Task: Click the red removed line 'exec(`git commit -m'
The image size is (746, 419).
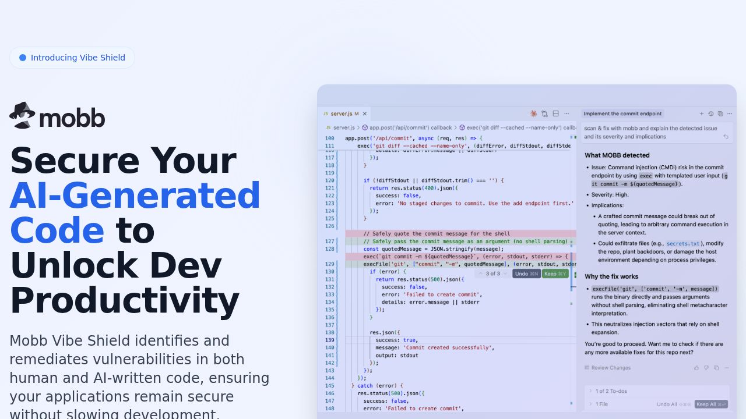Action: click(460, 257)
